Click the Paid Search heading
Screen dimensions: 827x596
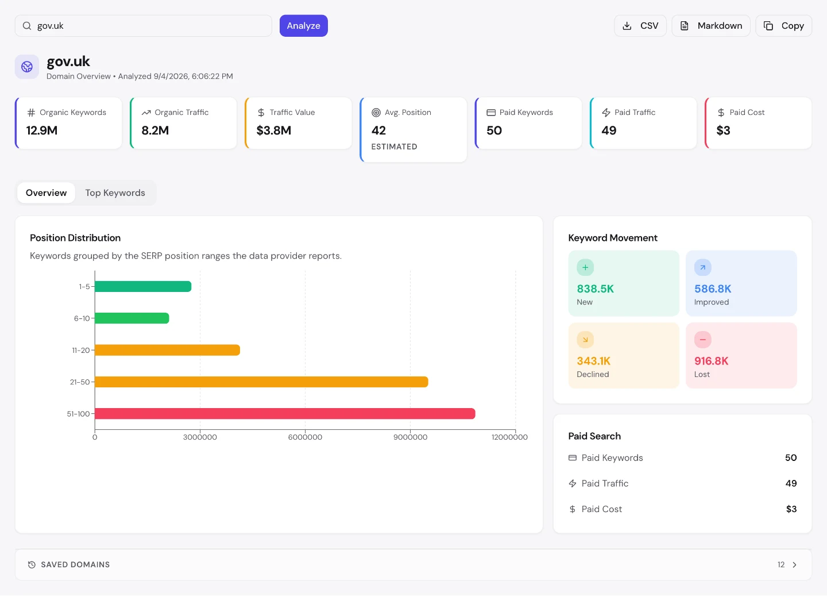tap(594, 436)
